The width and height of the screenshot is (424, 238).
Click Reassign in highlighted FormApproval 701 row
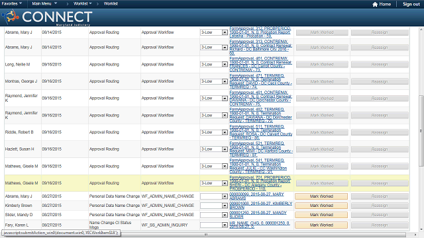click(380, 184)
